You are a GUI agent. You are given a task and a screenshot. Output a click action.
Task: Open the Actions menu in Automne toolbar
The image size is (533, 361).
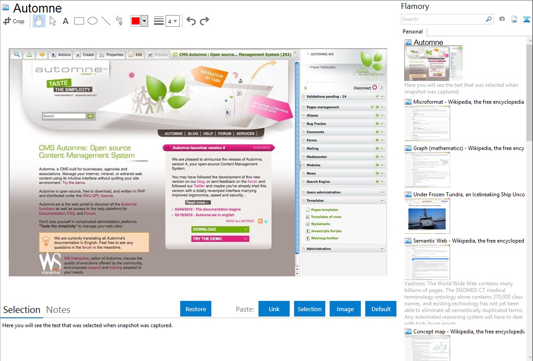61,54
